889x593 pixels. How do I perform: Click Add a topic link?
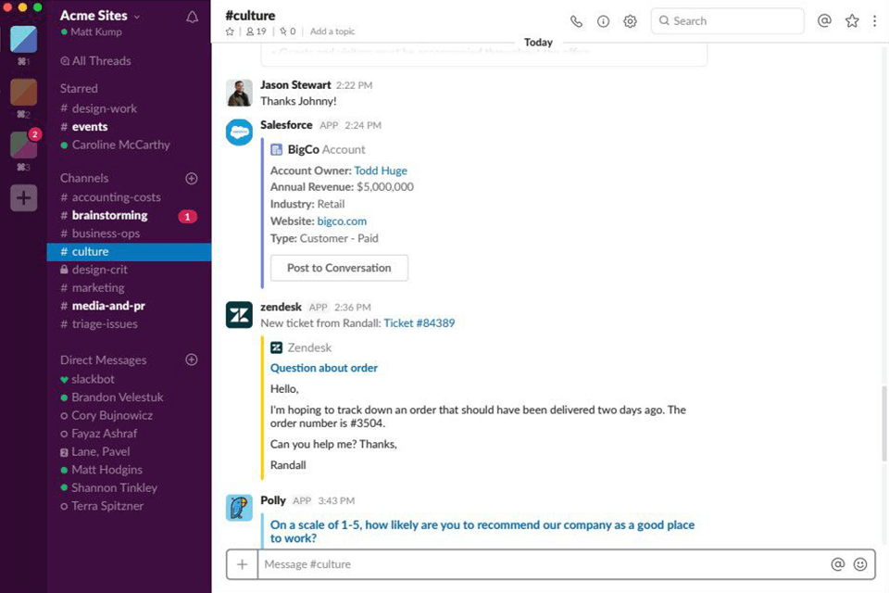(x=332, y=32)
